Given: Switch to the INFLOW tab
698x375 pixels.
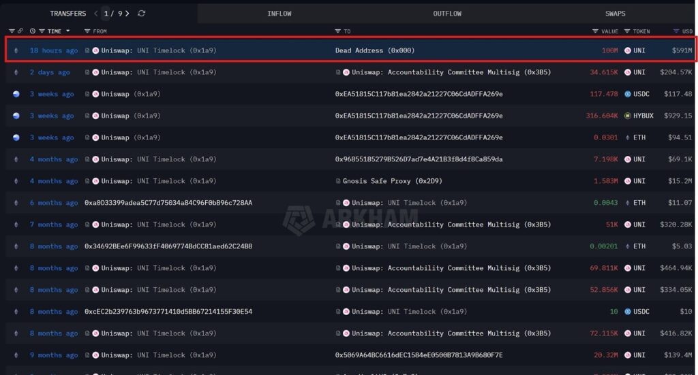Looking at the screenshot, I should [279, 14].
